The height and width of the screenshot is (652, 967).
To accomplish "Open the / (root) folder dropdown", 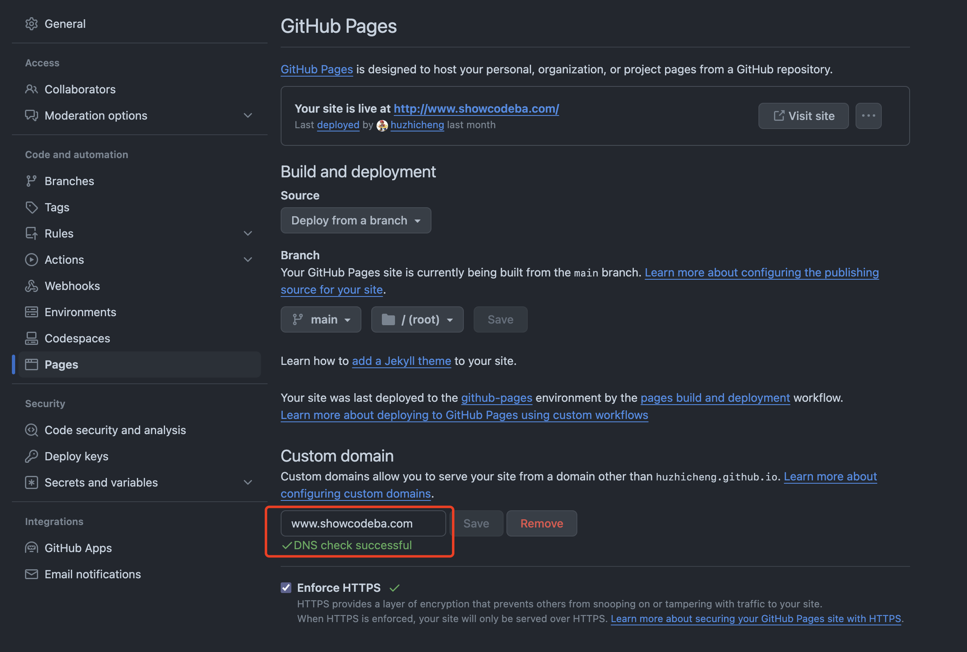I will click(x=417, y=319).
